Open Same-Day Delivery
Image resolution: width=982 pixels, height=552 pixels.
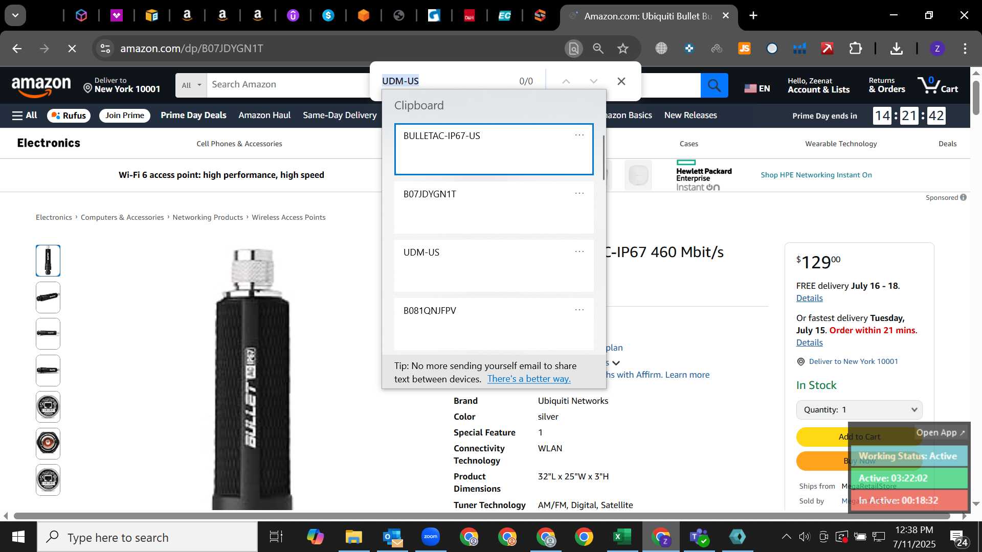[340, 116]
